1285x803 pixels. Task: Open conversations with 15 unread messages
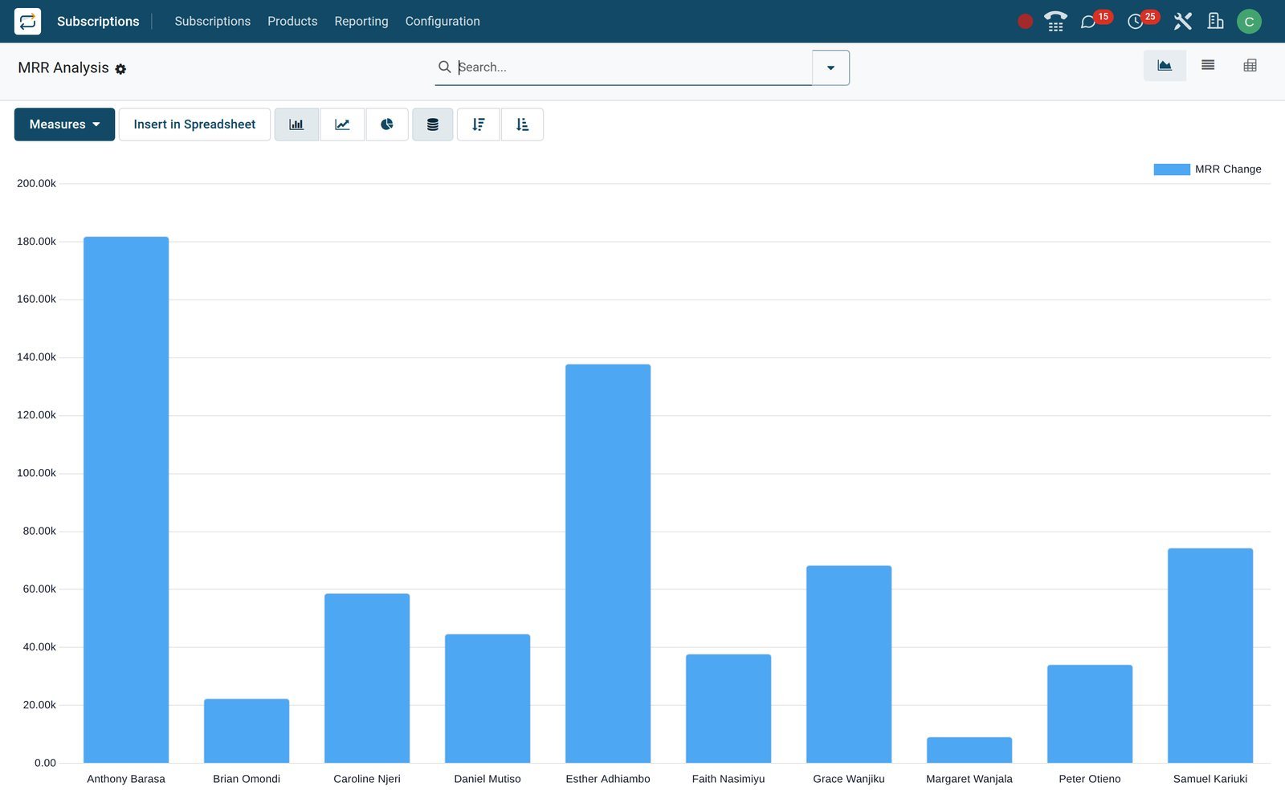pos(1095,20)
